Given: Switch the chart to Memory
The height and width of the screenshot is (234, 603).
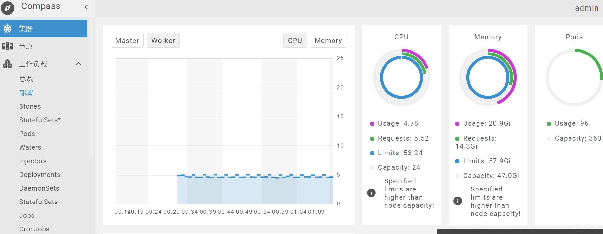Looking at the screenshot, I should [x=328, y=41].
